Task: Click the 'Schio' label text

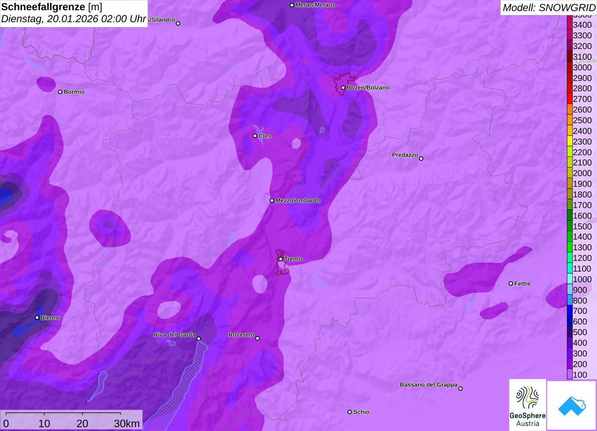Action: (x=361, y=412)
